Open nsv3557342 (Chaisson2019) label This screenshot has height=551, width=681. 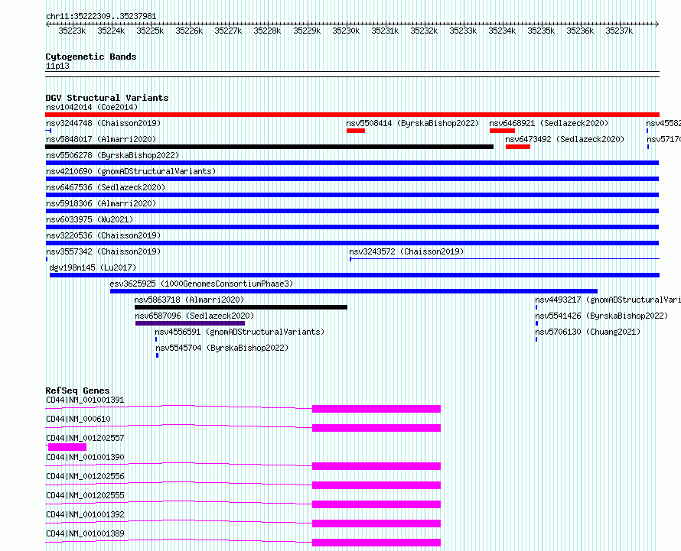pyautogui.click(x=103, y=251)
